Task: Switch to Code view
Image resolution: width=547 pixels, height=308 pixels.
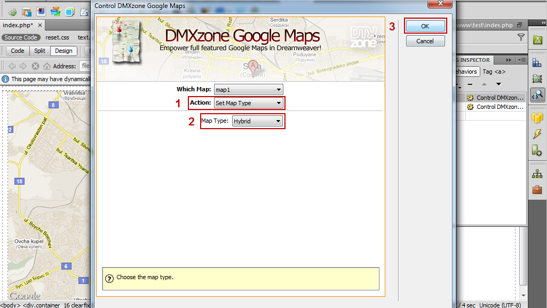Action: click(x=18, y=51)
